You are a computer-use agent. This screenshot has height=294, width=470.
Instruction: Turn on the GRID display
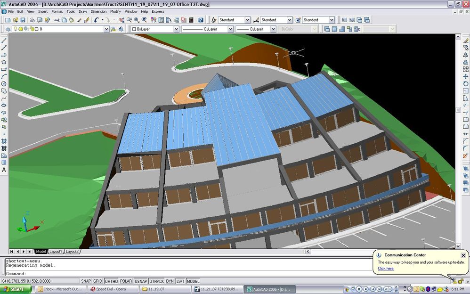point(97,281)
